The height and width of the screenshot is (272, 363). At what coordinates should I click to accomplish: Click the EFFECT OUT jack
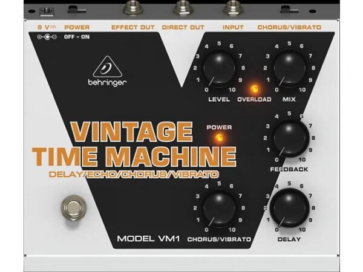pos(132,8)
